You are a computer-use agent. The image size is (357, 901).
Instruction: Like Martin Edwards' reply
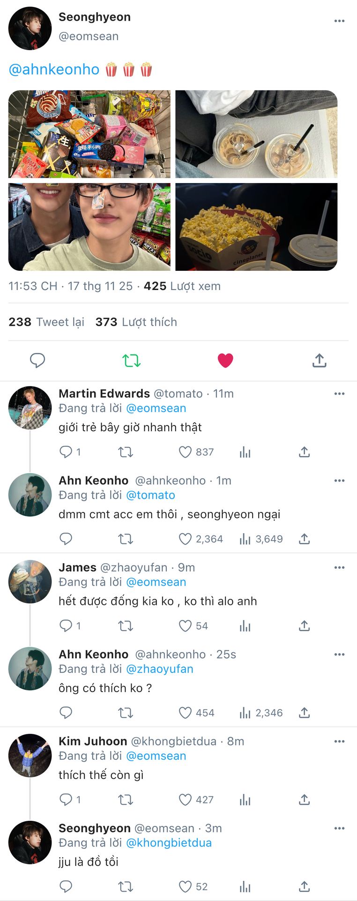(x=186, y=452)
